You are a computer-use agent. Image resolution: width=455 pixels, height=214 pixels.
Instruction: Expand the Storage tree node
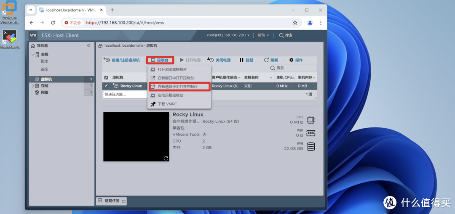click(x=33, y=86)
